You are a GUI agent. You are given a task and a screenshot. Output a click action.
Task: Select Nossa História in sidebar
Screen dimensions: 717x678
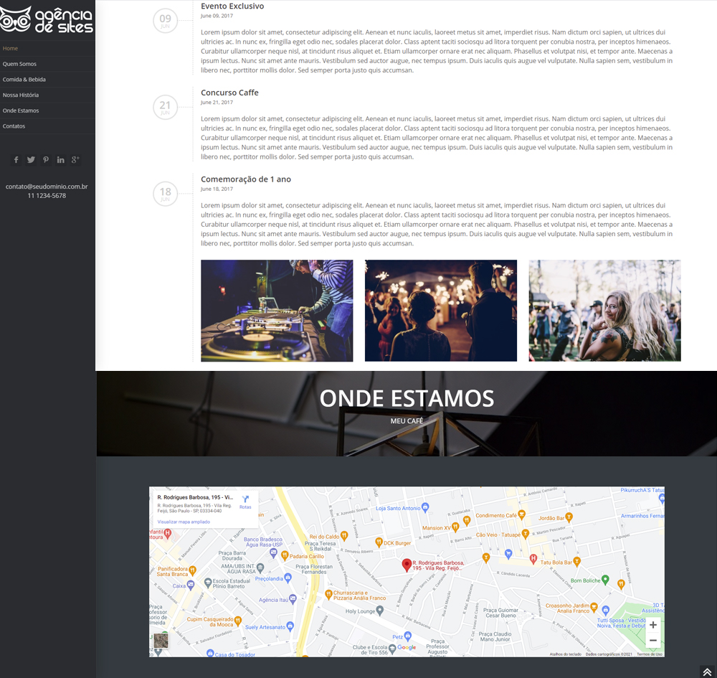point(21,95)
